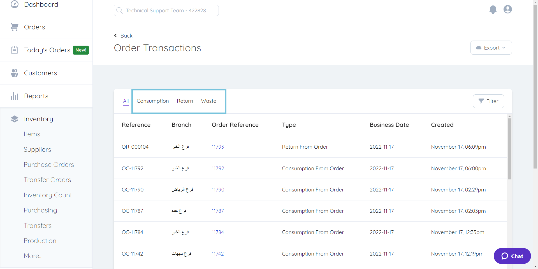Switch to the Waste tab
The height and width of the screenshot is (269, 538).
coord(208,101)
